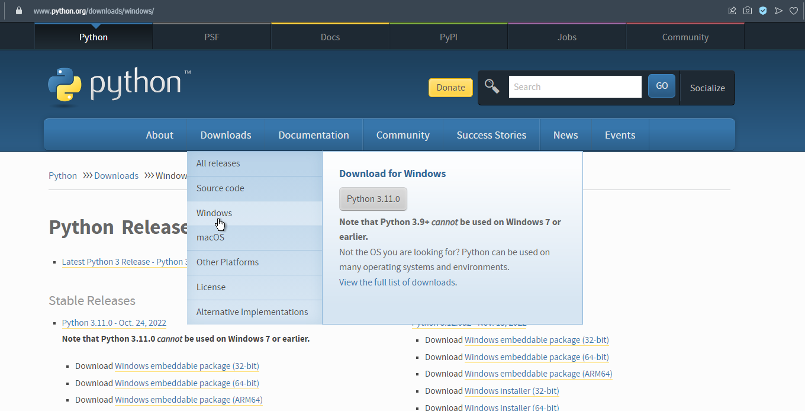The height and width of the screenshot is (411, 805).
Task: Select Alternative Implementations in Downloads dropdown
Action: pyautogui.click(x=255, y=312)
